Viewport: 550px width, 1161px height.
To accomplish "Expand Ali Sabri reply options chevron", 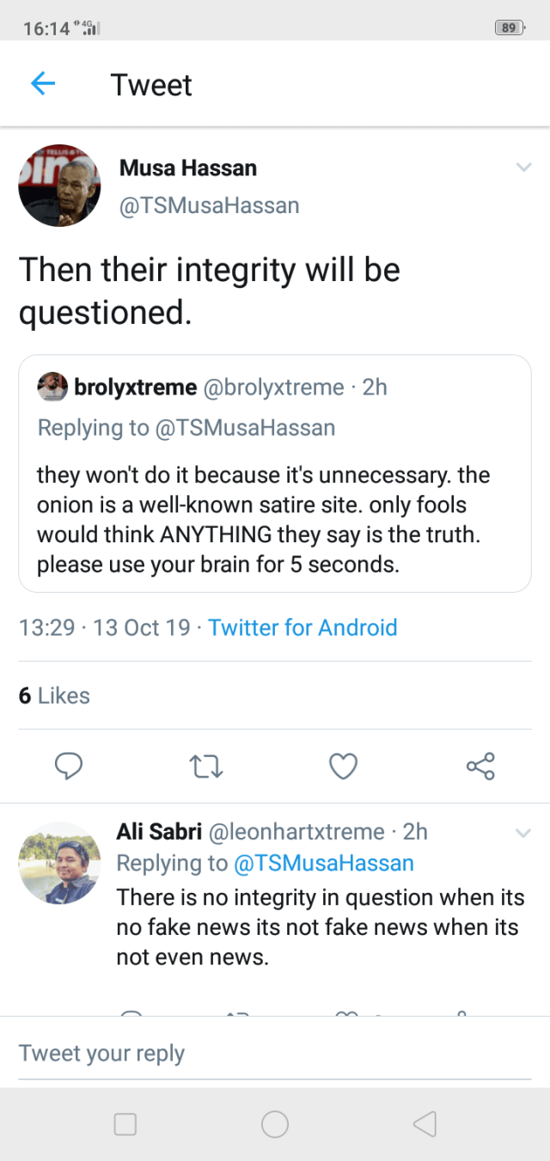I will point(523,832).
